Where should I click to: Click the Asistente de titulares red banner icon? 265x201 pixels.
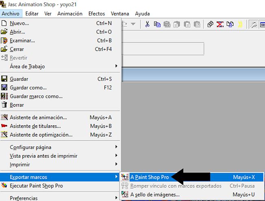click(x=4, y=126)
